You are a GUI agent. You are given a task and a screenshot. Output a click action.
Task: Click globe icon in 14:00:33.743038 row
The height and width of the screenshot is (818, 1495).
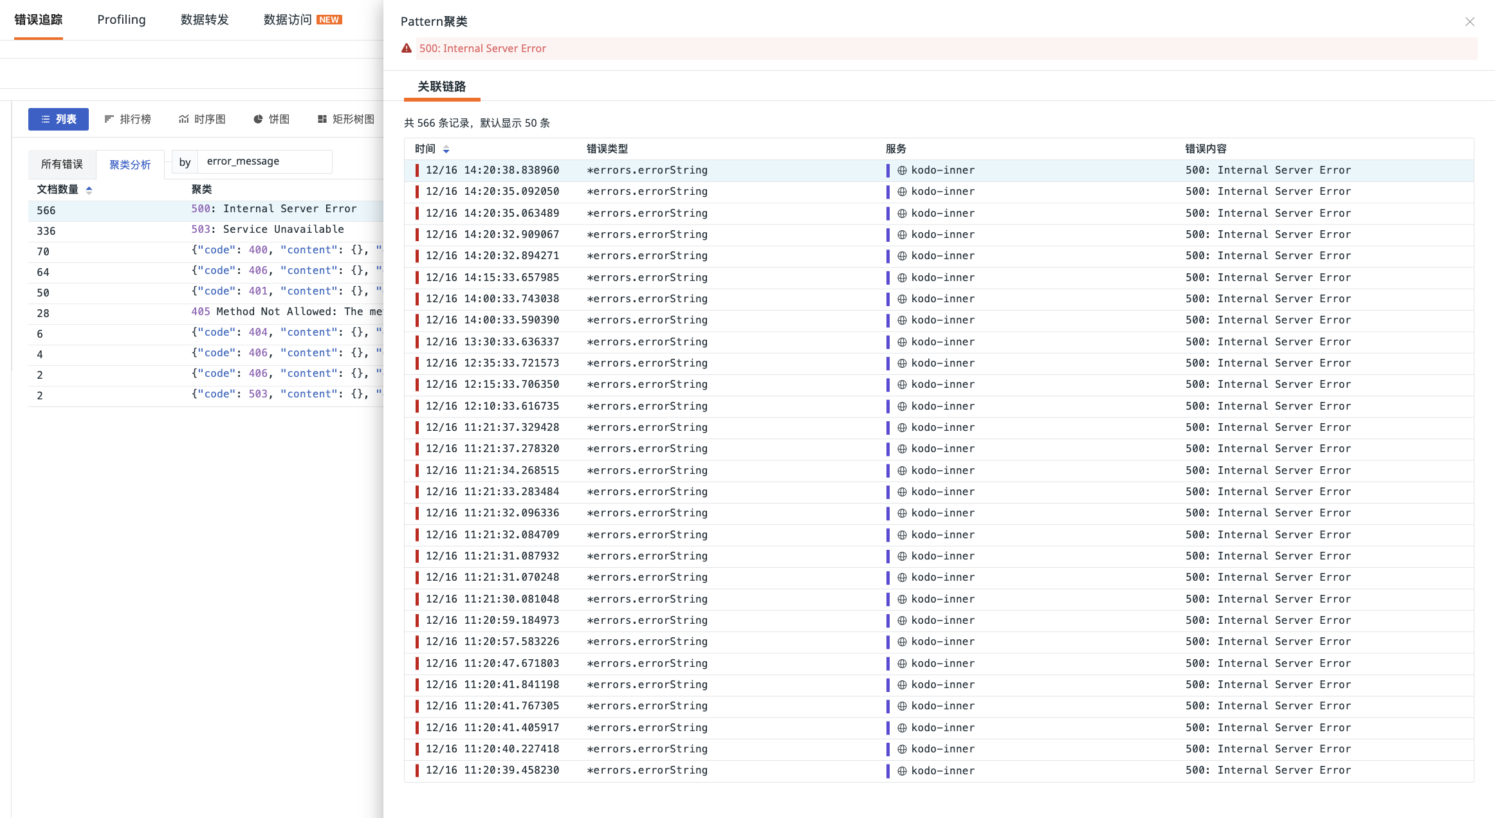pyautogui.click(x=902, y=299)
